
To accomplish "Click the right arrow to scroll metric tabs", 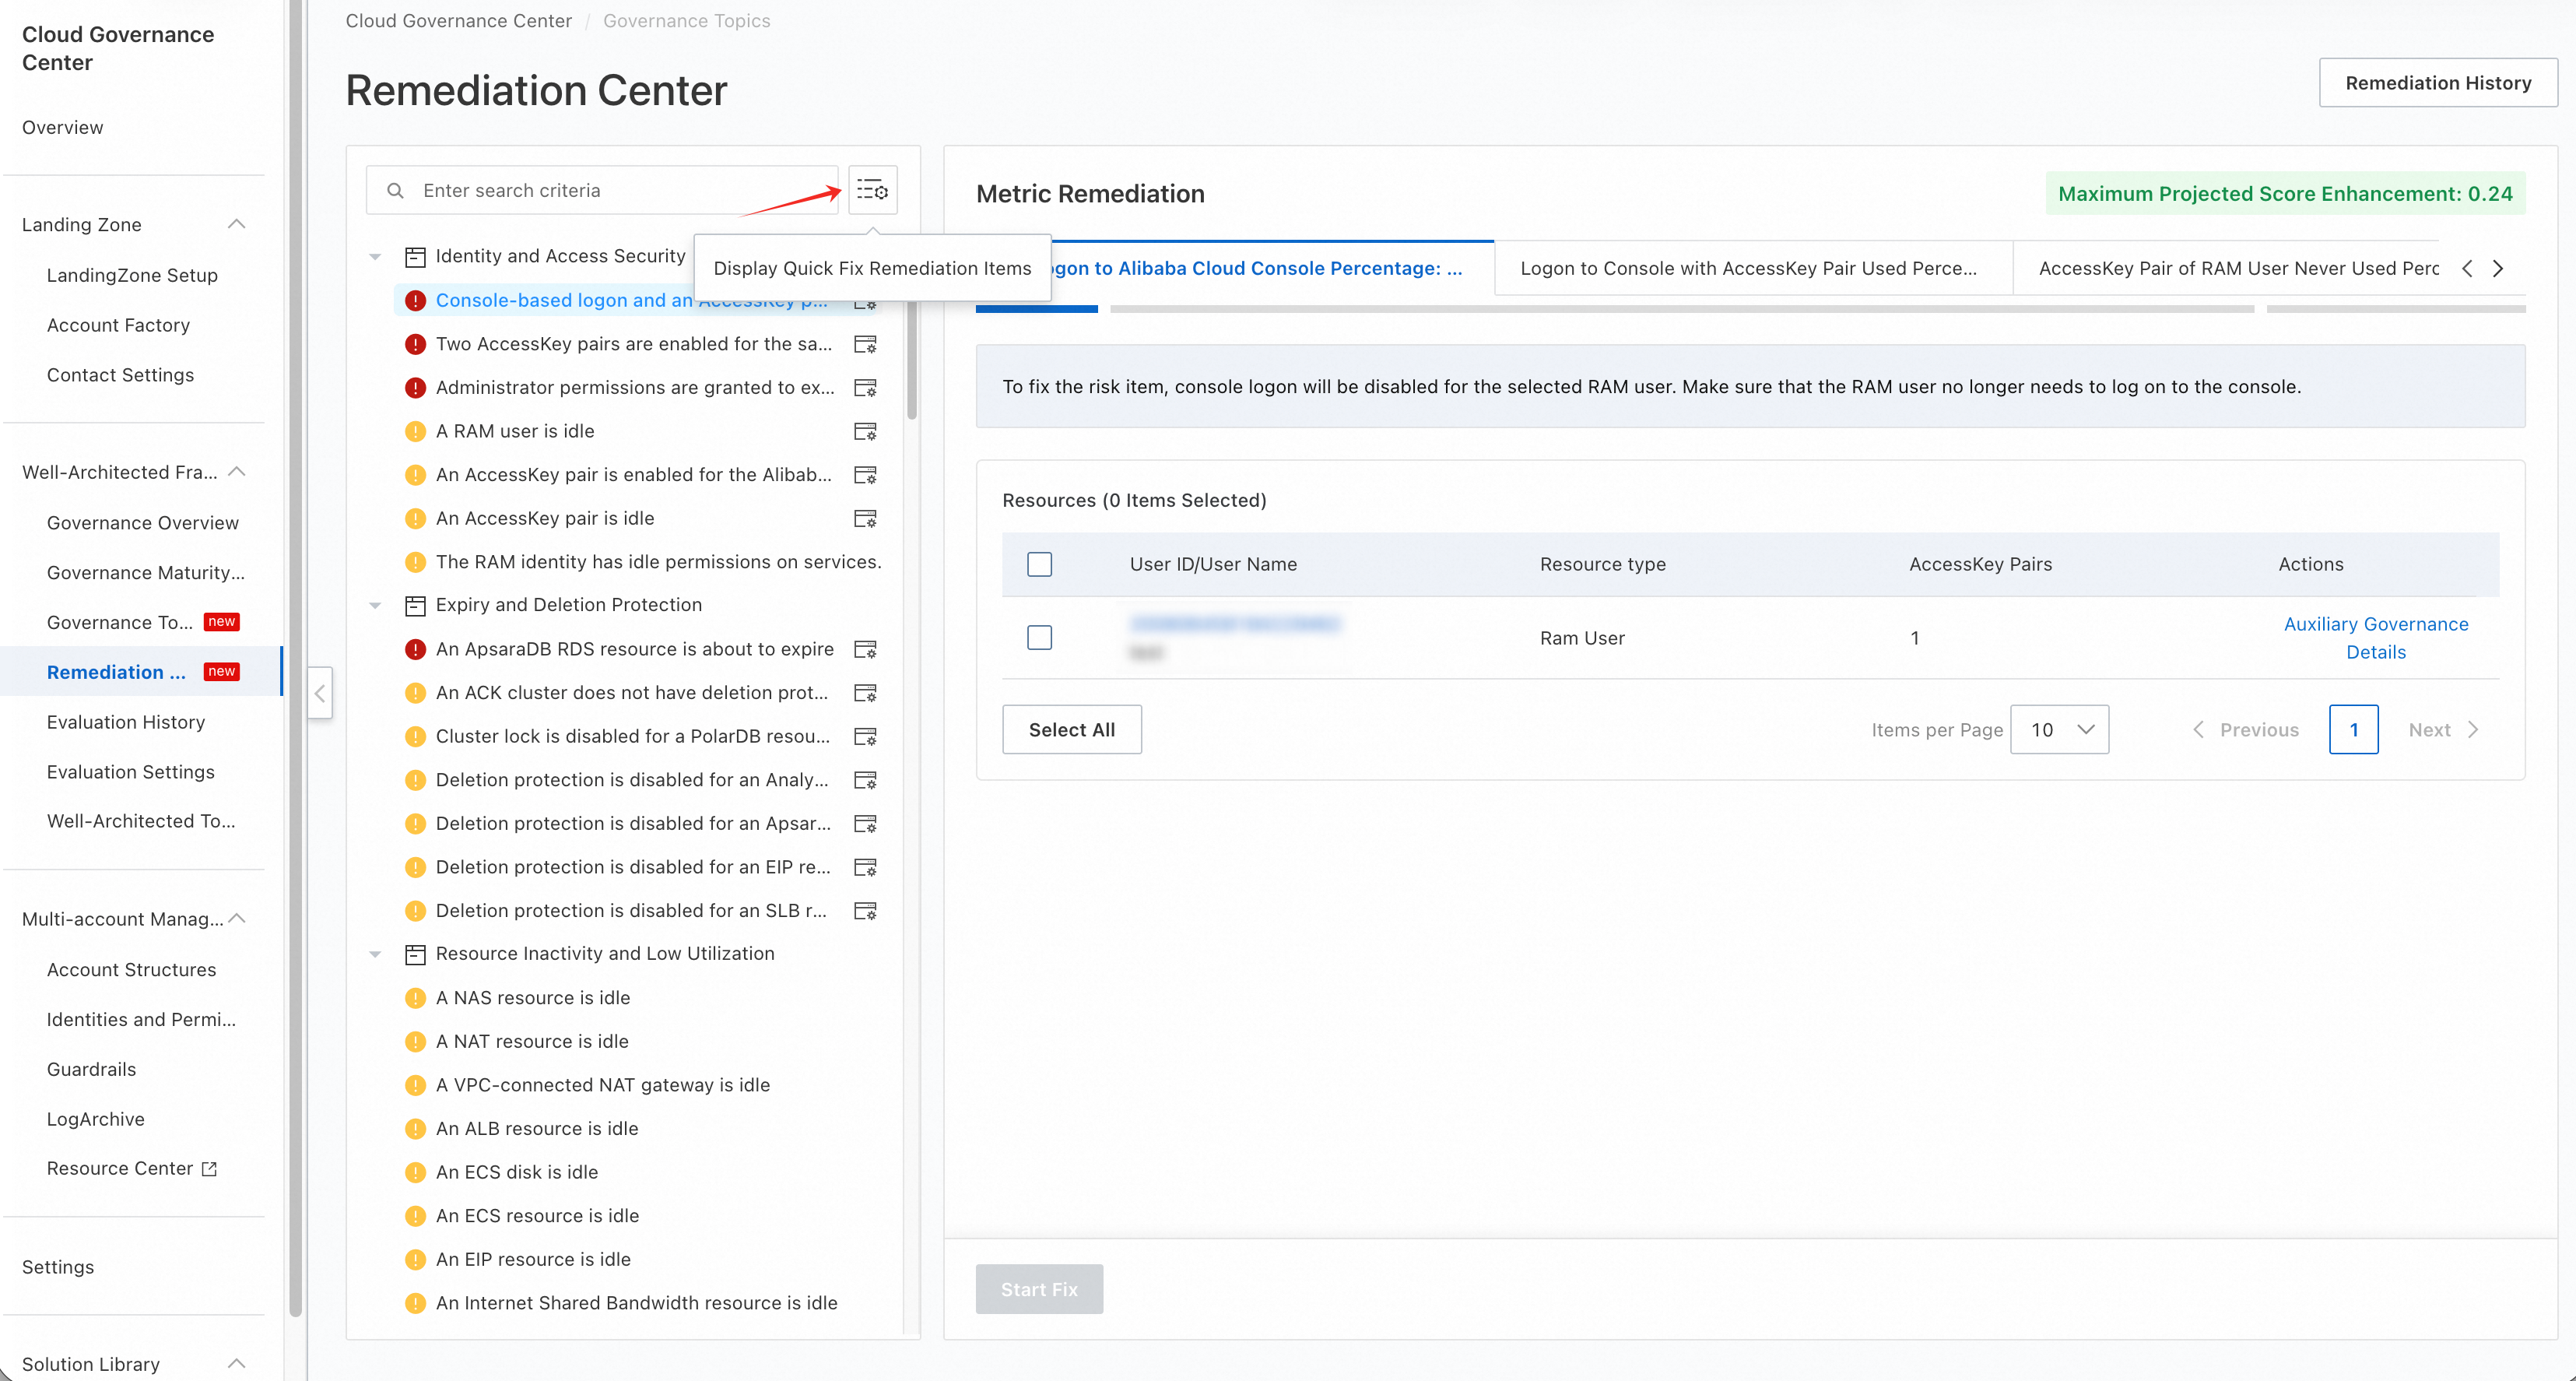I will tap(2498, 268).
